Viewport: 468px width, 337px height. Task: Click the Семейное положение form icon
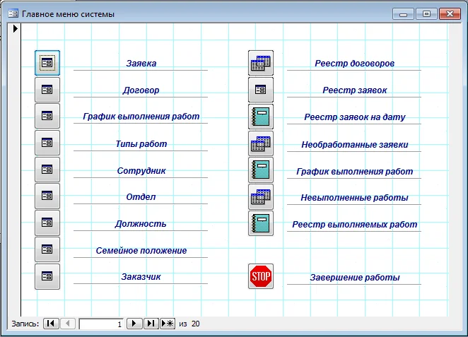pos(47,249)
